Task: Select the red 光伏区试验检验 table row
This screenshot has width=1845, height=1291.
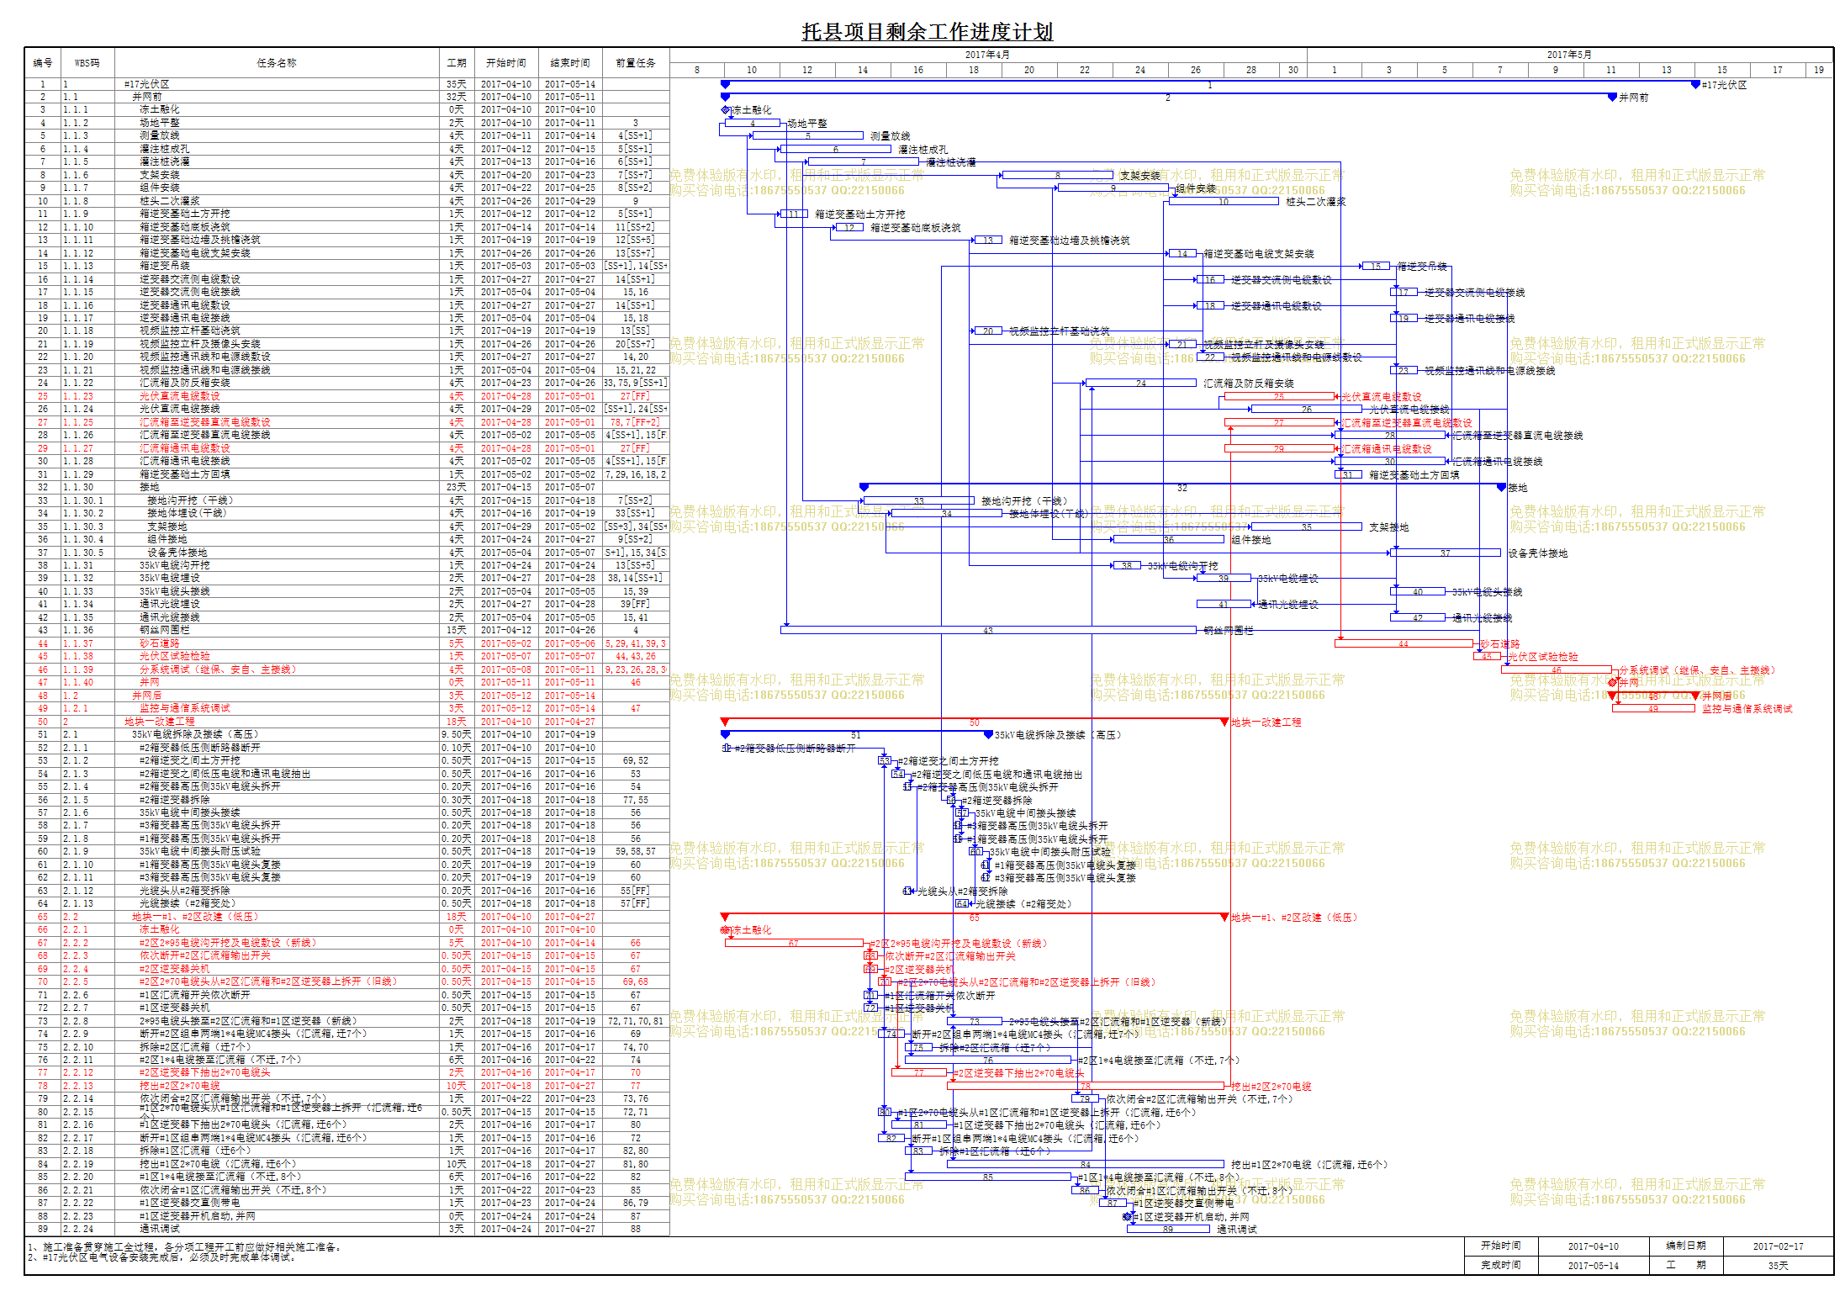Action: [347, 656]
